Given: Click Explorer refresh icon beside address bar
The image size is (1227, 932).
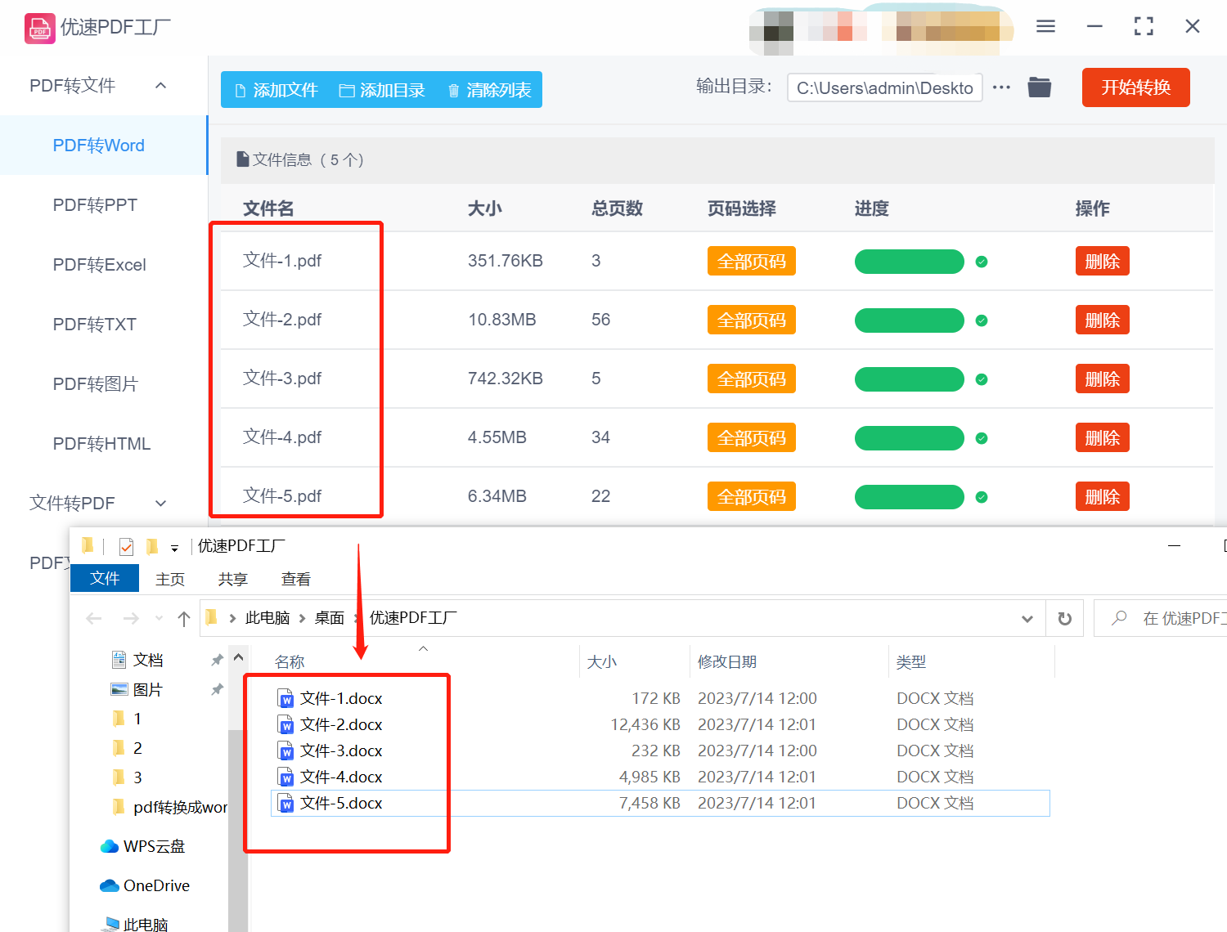Looking at the screenshot, I should pyautogui.click(x=1064, y=618).
